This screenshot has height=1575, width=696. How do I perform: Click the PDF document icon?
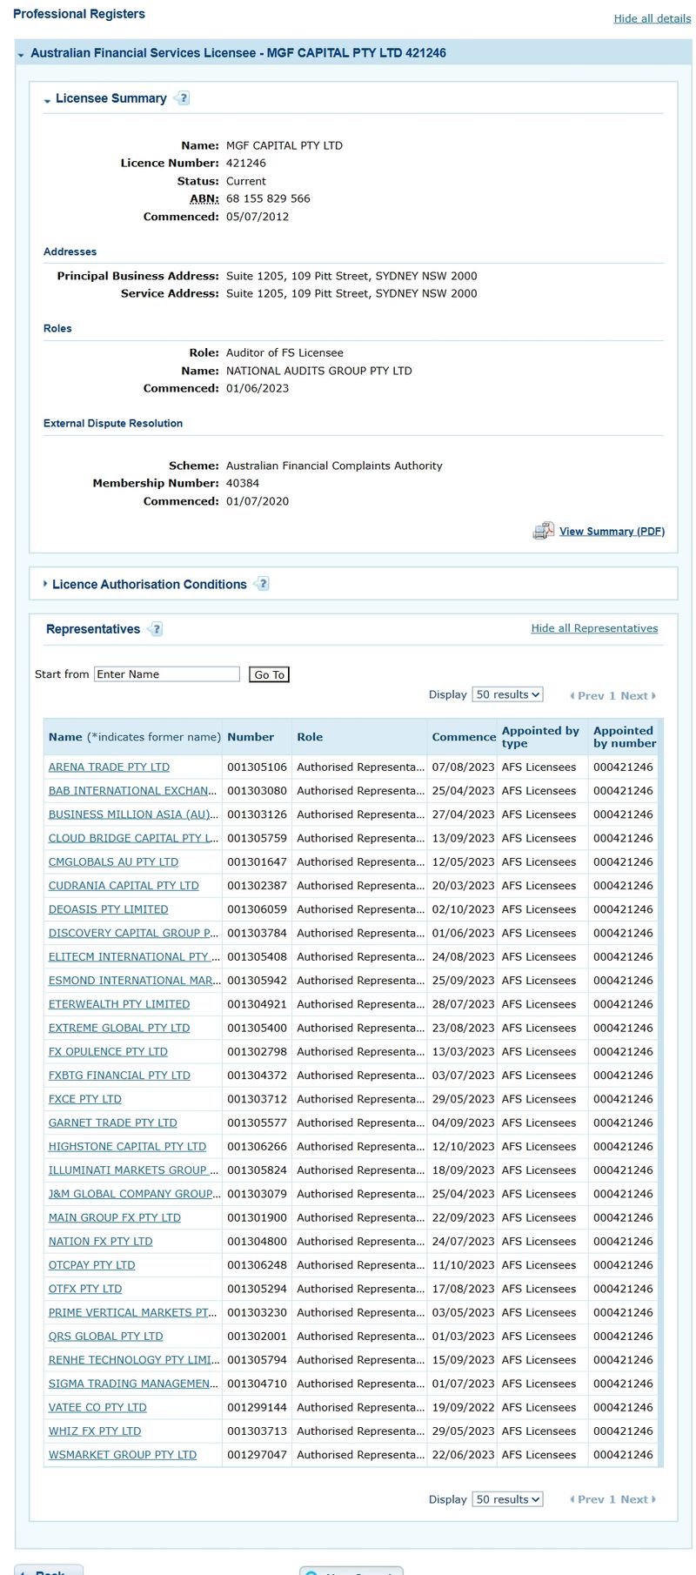(543, 531)
